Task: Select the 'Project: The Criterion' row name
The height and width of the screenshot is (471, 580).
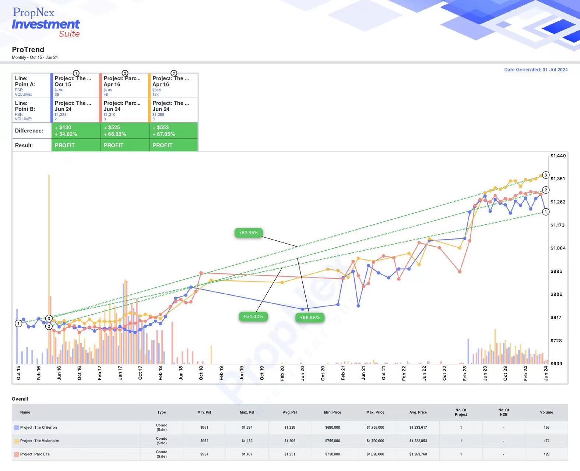Action: pyautogui.click(x=39, y=428)
